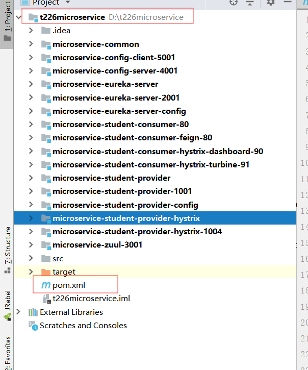Expand microservice-eureka-server-2001 module
Screen dimensions: 308x370
pos(31,97)
